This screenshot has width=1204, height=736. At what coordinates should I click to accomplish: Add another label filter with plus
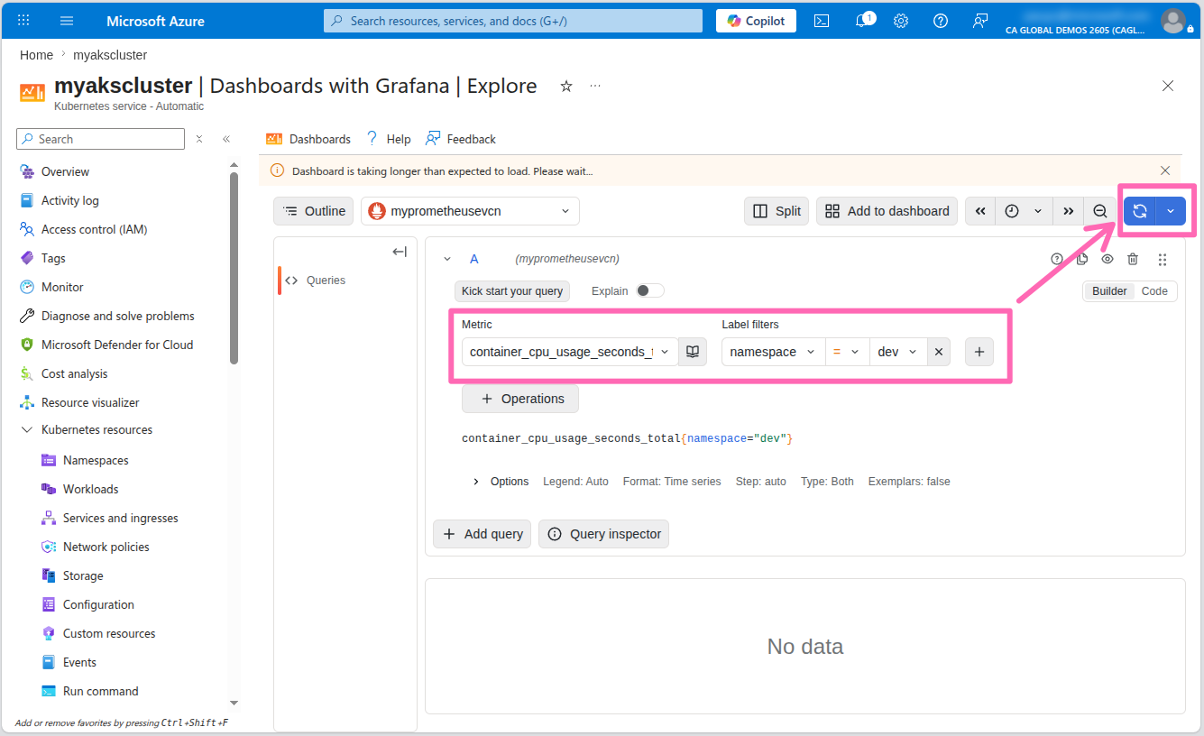pyautogui.click(x=979, y=352)
